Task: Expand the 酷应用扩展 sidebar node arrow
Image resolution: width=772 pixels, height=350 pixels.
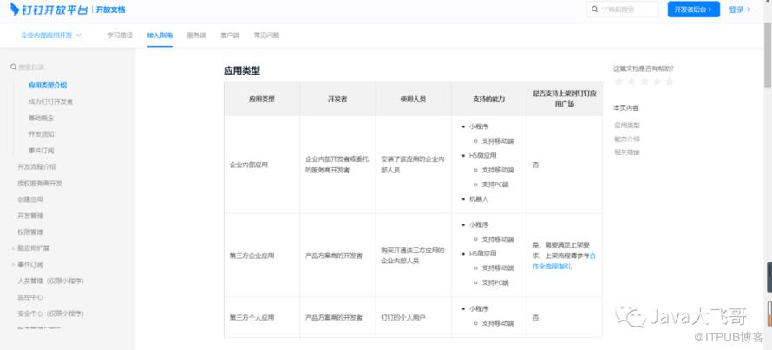Action: [x=13, y=249]
